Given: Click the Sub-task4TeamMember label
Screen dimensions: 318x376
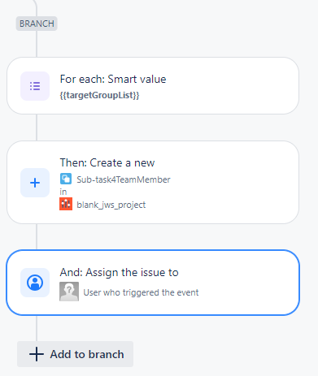Looking at the screenshot, I should (x=124, y=179).
